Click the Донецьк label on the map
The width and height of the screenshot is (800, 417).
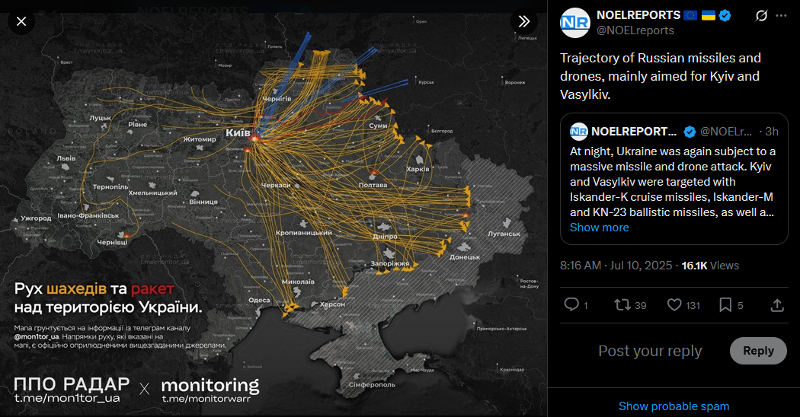464,257
